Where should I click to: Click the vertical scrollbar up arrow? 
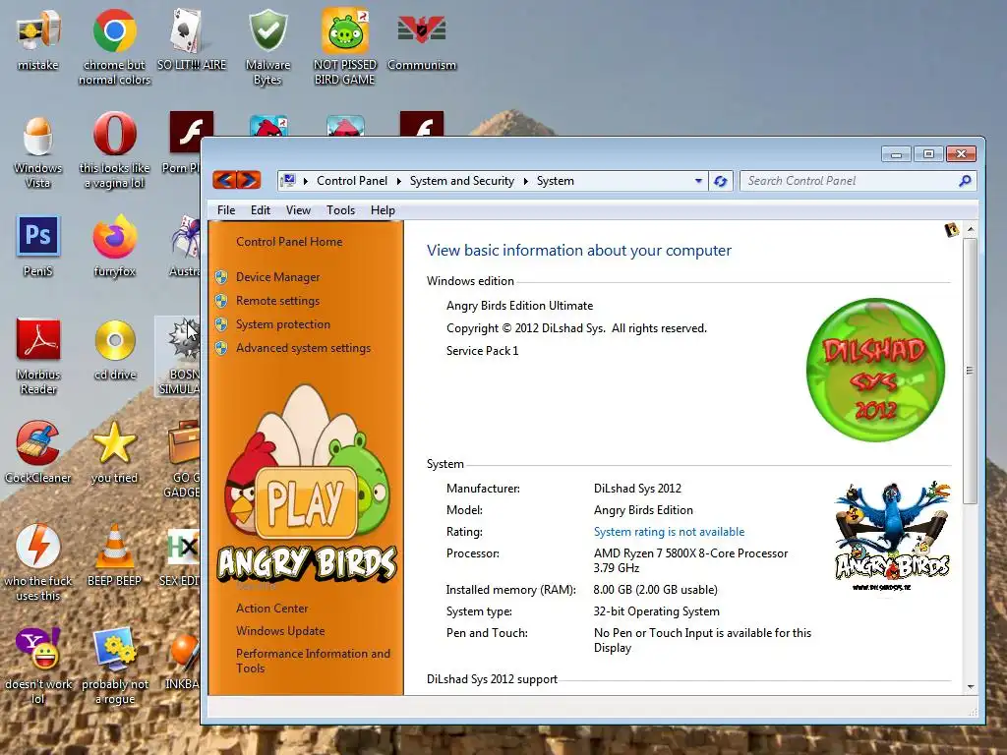click(971, 229)
